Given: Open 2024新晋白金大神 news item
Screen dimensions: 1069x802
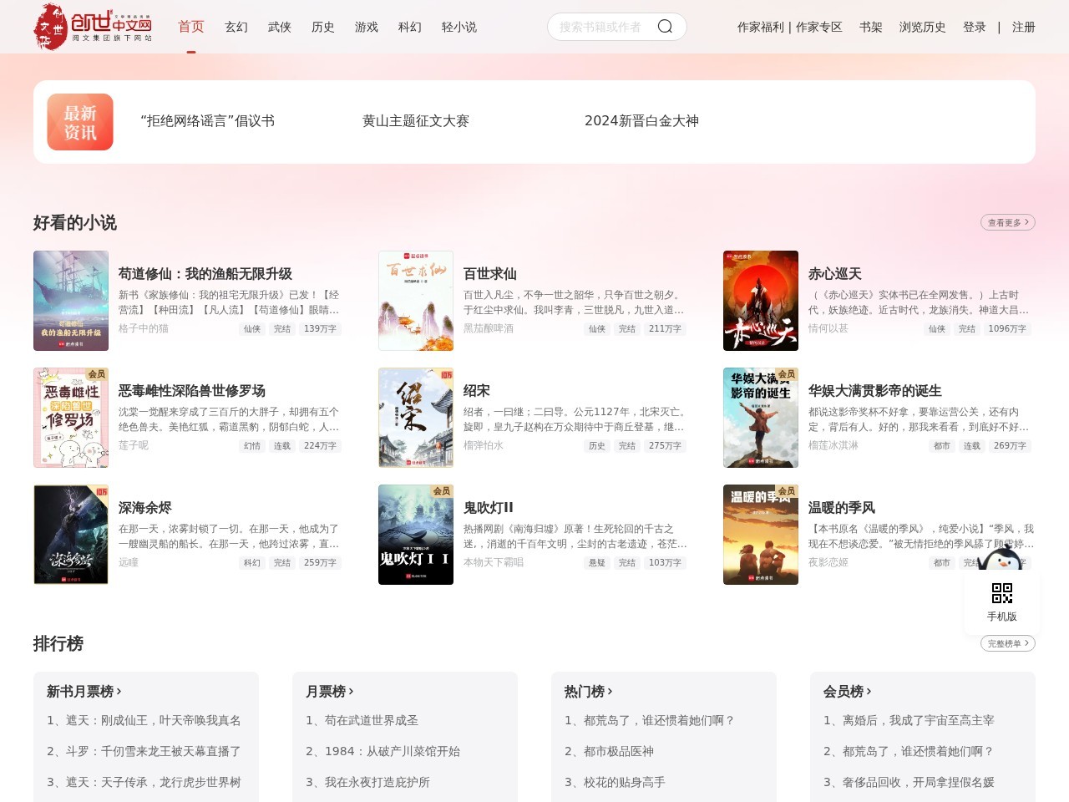Looking at the screenshot, I should (641, 121).
